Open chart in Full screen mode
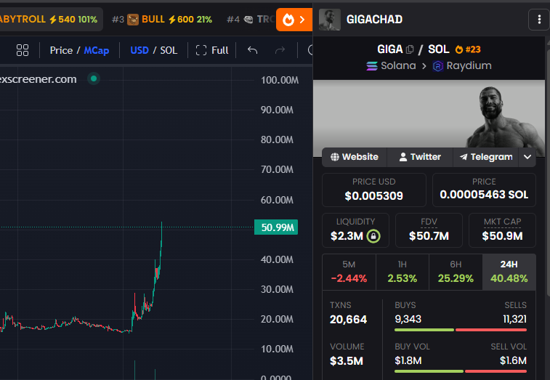The height and width of the screenshot is (380, 550). [x=212, y=50]
